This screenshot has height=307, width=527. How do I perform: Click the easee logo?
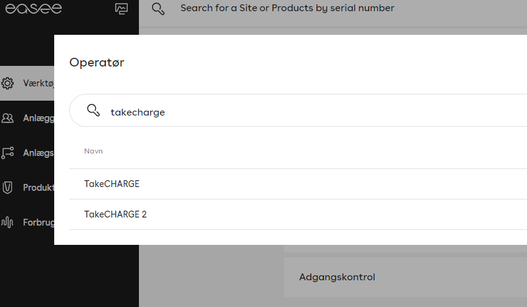click(x=34, y=9)
